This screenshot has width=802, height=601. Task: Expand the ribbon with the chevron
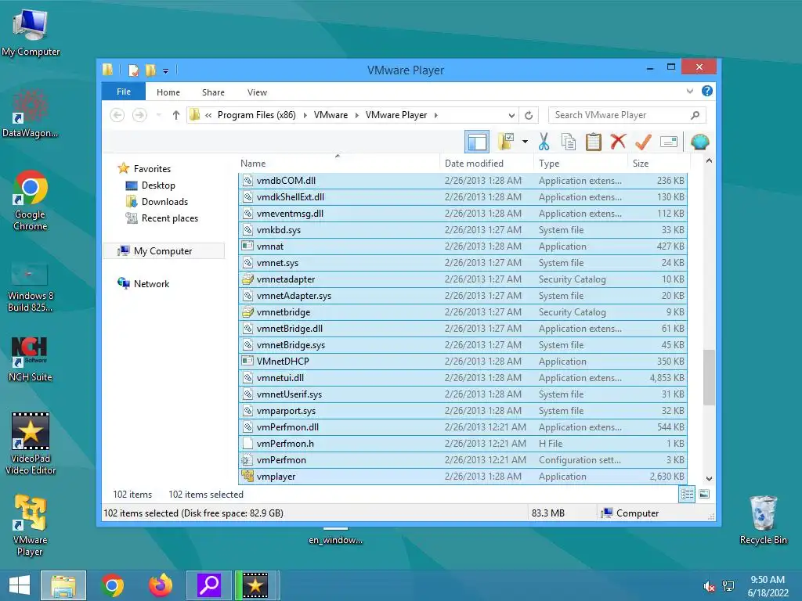click(689, 92)
